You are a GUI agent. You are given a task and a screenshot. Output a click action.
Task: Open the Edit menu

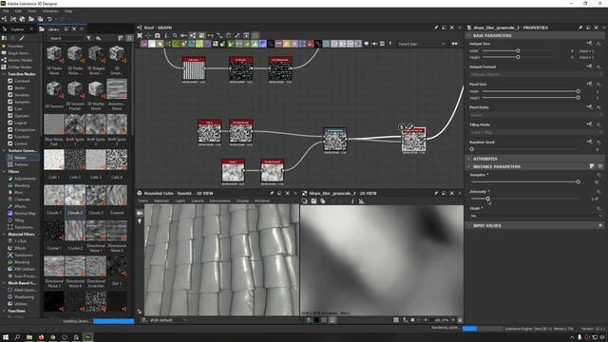click(18, 11)
